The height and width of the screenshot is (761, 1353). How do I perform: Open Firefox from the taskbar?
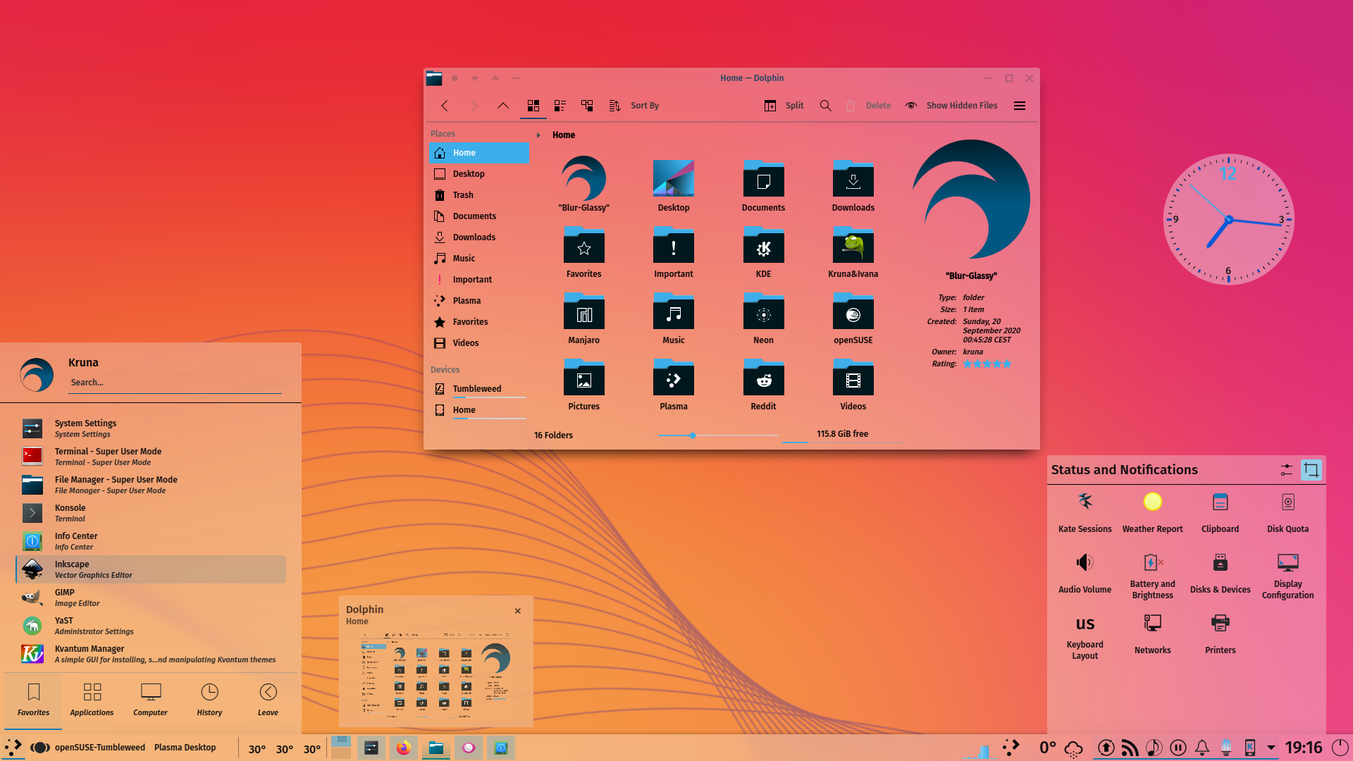[403, 748]
